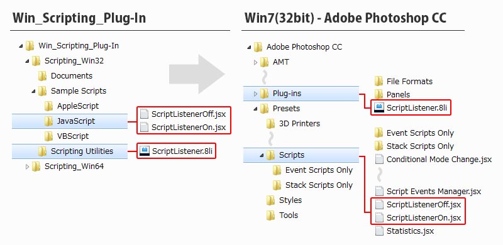Select the Tools folder label
The image size is (503, 245).
[289, 215]
